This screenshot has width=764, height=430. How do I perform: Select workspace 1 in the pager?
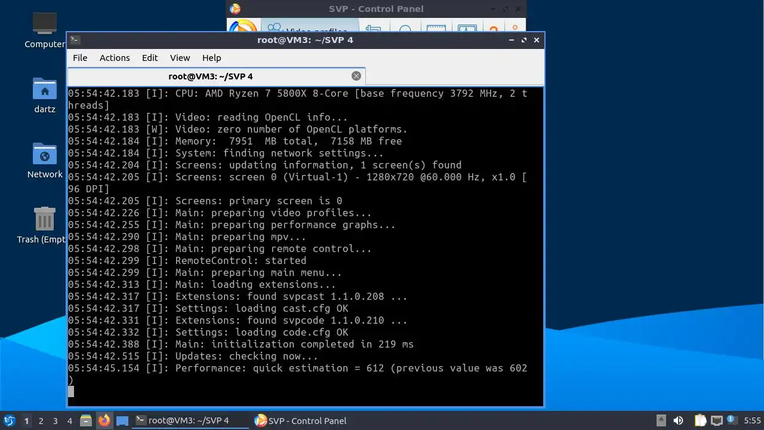(x=26, y=421)
